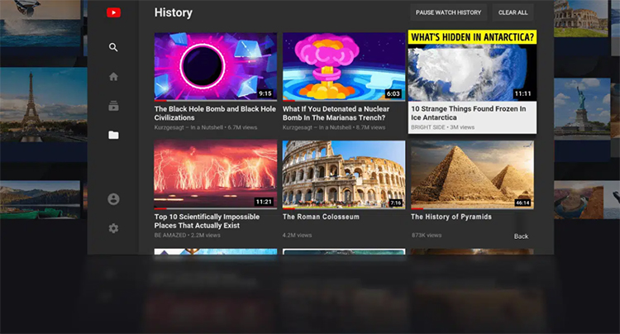Click the mountain lake background image
This screenshot has height=334, width=620.
click(x=40, y=199)
